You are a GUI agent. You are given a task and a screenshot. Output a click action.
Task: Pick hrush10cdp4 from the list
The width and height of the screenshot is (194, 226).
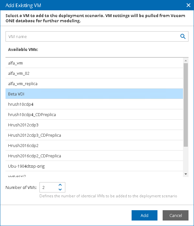coord(94,104)
